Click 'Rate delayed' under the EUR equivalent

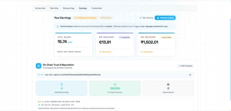[x=106, y=52]
